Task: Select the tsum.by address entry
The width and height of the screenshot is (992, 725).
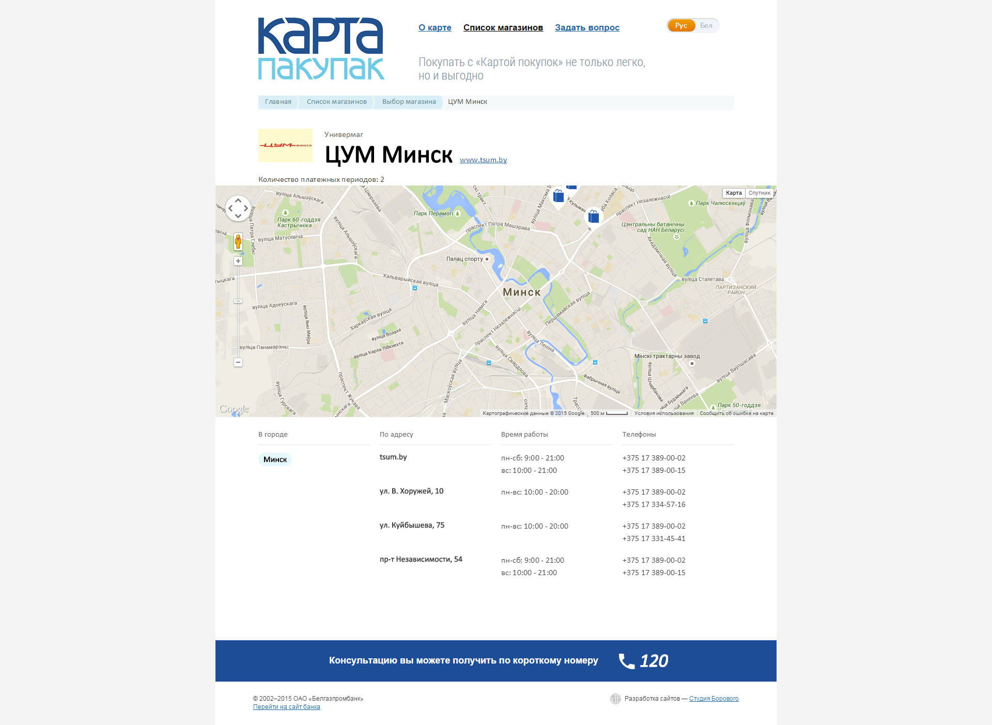Action: click(x=393, y=457)
